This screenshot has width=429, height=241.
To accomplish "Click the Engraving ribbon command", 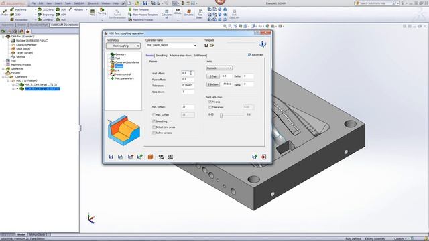I will (x=46, y=15).
